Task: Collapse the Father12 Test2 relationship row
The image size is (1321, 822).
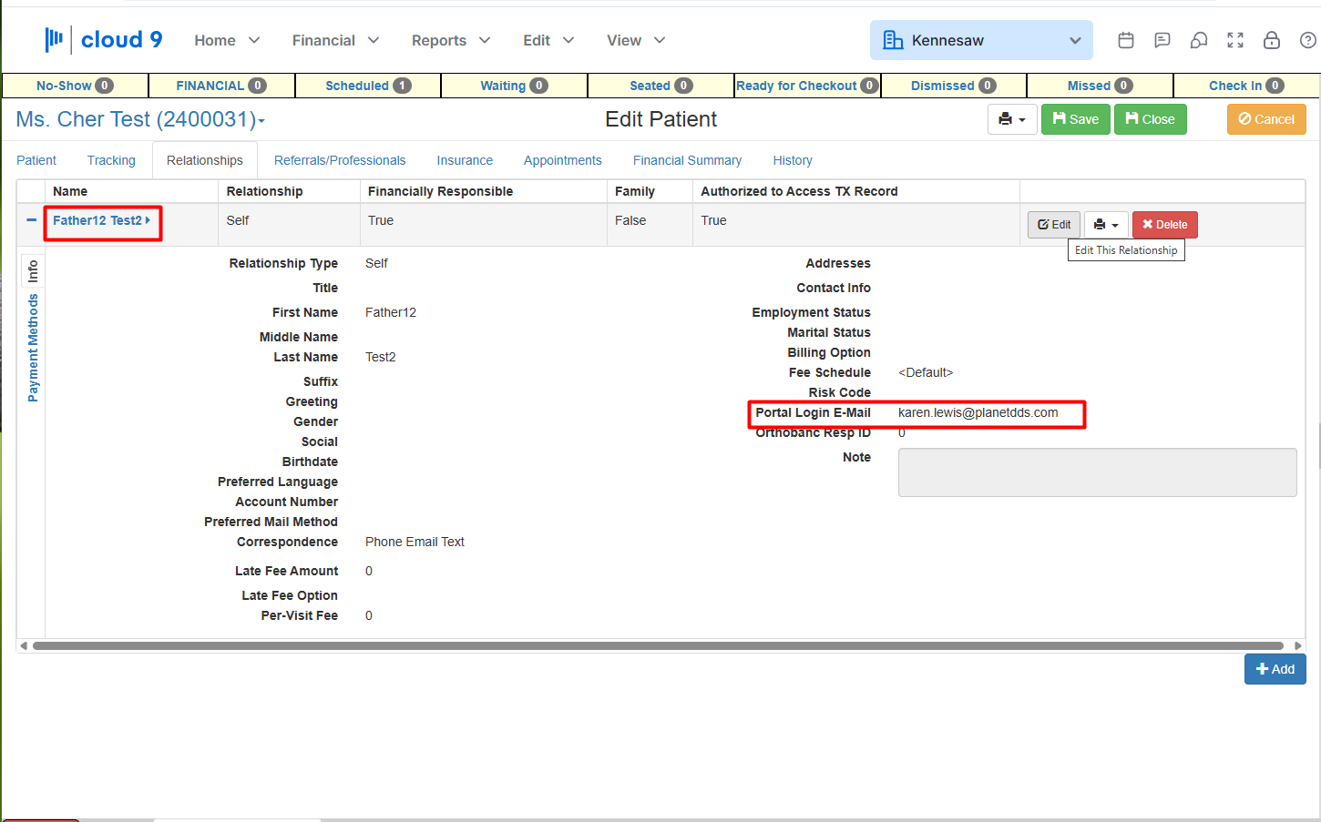Action: click(31, 220)
